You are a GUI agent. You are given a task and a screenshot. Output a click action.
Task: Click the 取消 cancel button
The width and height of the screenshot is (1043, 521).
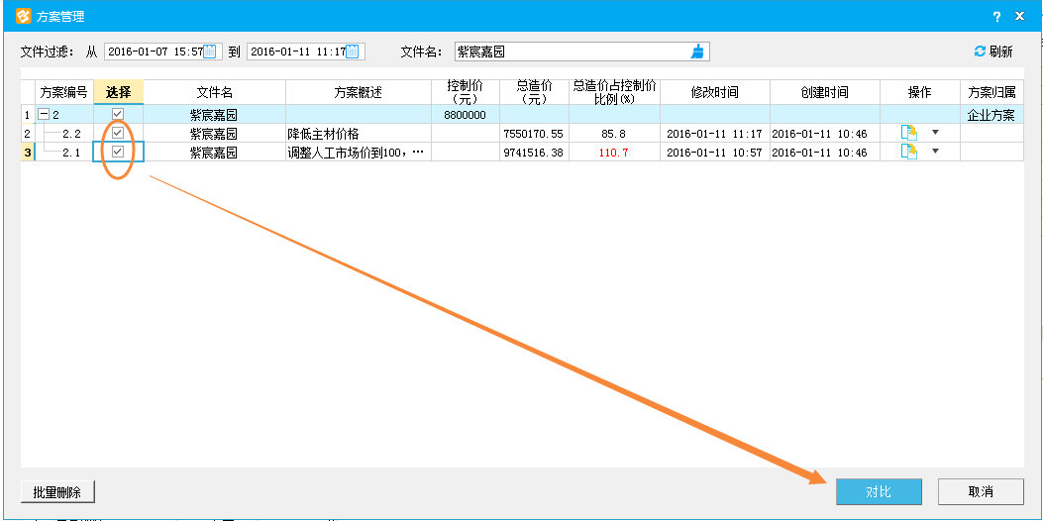tap(981, 492)
